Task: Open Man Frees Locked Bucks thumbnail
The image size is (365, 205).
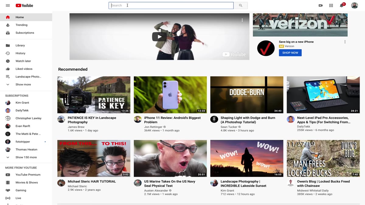Action: 323,158
